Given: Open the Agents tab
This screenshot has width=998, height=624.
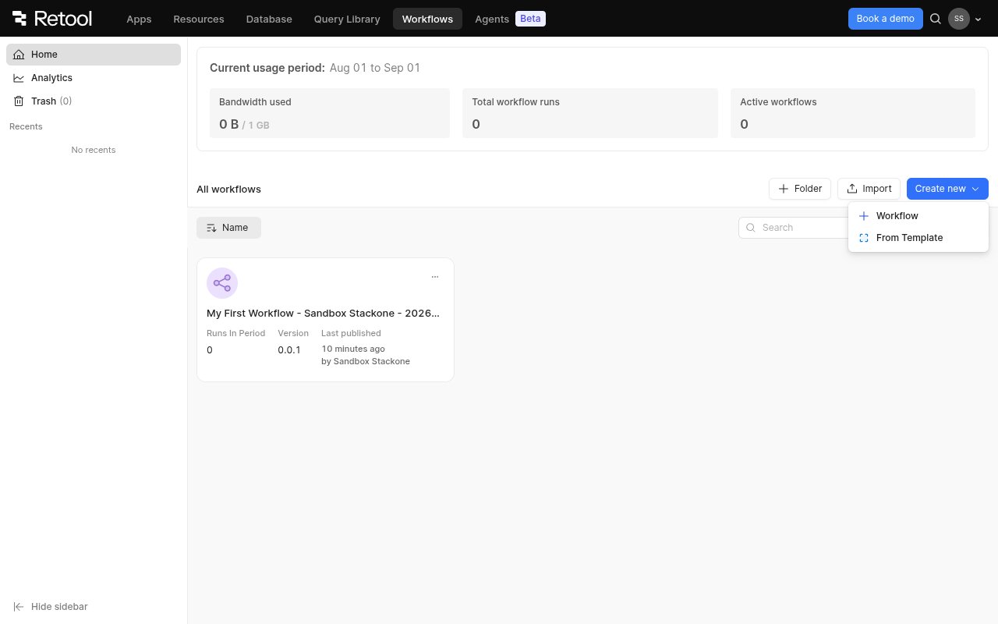Looking at the screenshot, I should [492, 19].
